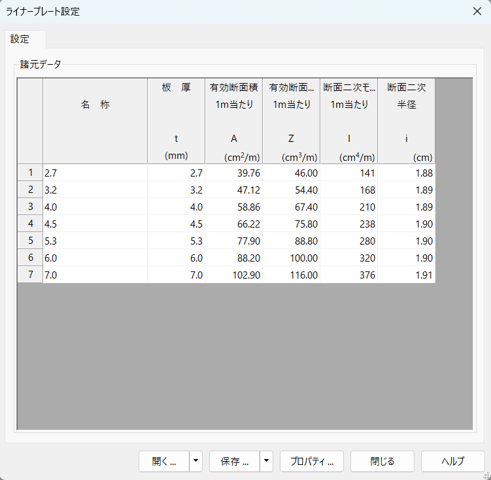Select row header number 1
491x480 pixels.
(x=30, y=173)
